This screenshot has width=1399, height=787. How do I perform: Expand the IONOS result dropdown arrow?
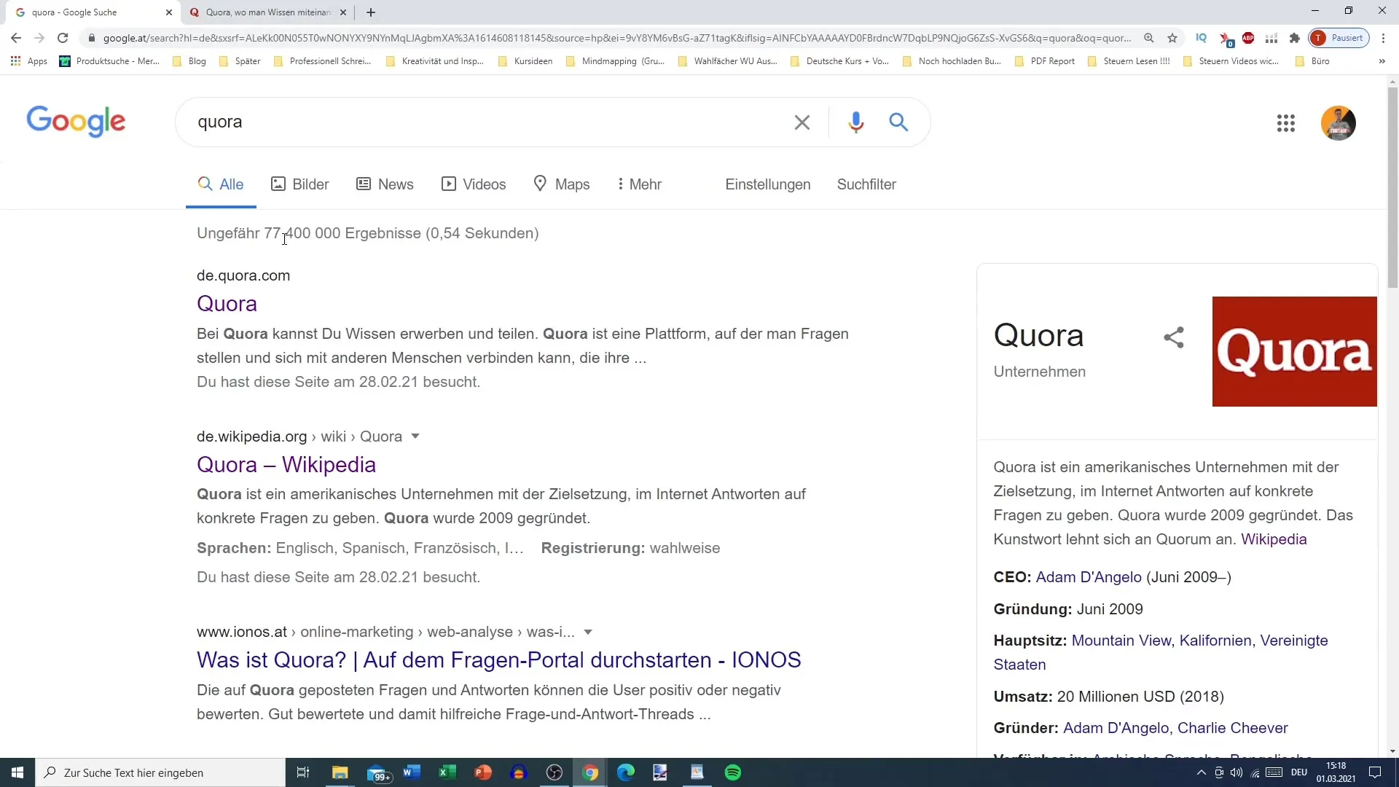(589, 631)
